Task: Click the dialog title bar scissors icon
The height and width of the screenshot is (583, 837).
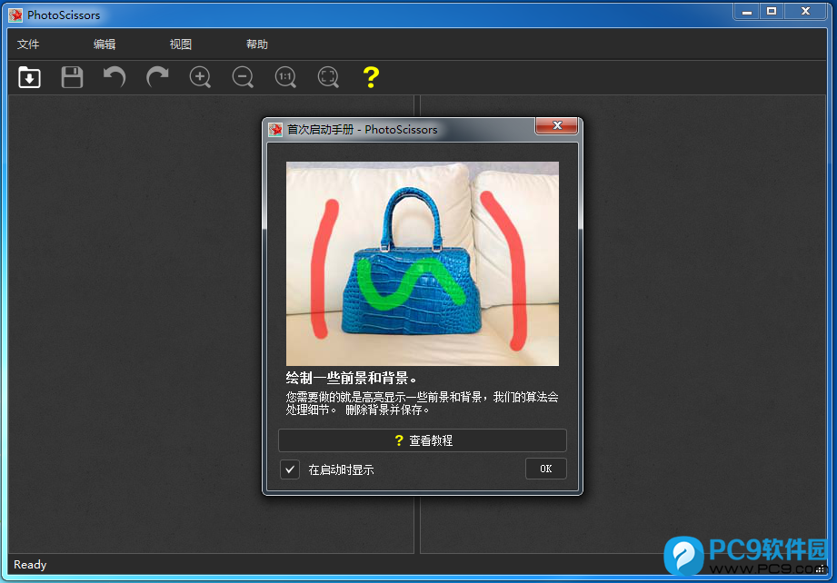Action: 275,130
